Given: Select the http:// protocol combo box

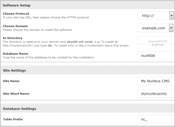Looking at the screenshot, I should 156,16.
